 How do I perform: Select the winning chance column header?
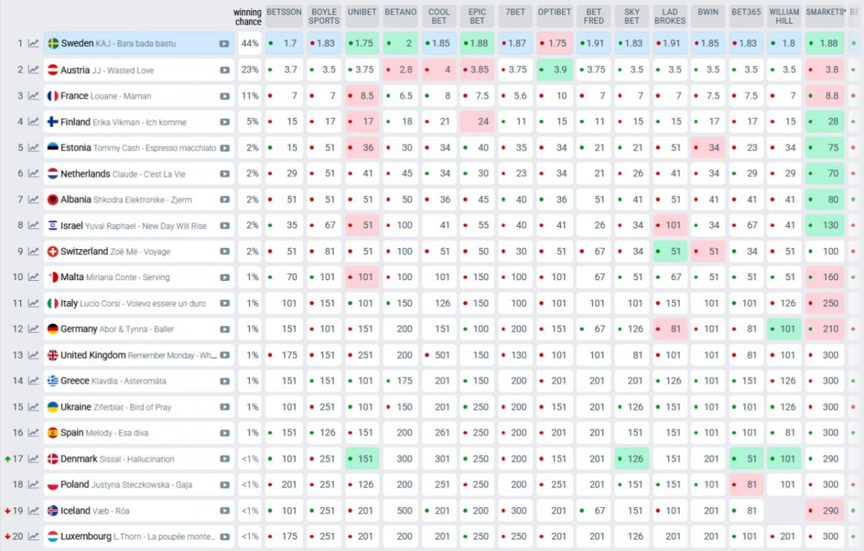(x=248, y=17)
